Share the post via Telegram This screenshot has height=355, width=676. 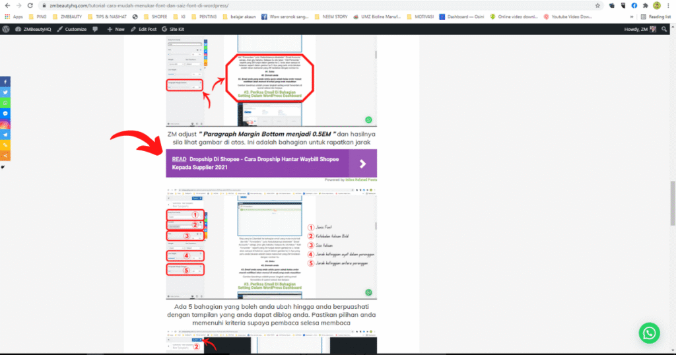click(x=5, y=135)
